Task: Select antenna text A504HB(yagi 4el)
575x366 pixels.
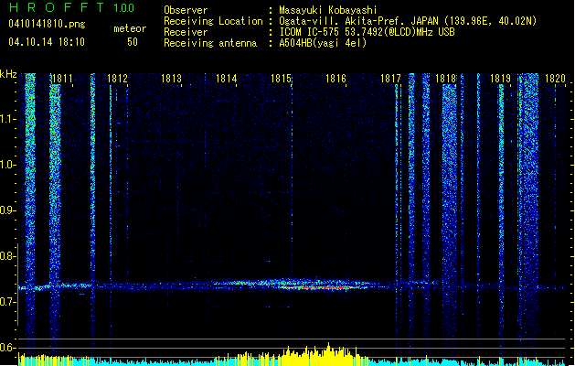Action: point(323,43)
